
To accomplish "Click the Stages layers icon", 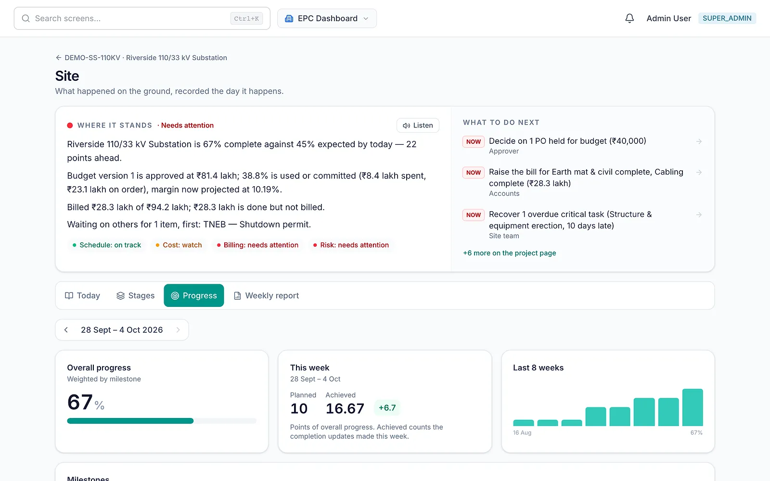I will tap(121, 296).
